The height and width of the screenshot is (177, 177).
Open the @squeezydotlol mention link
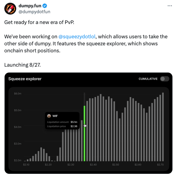point(77,37)
